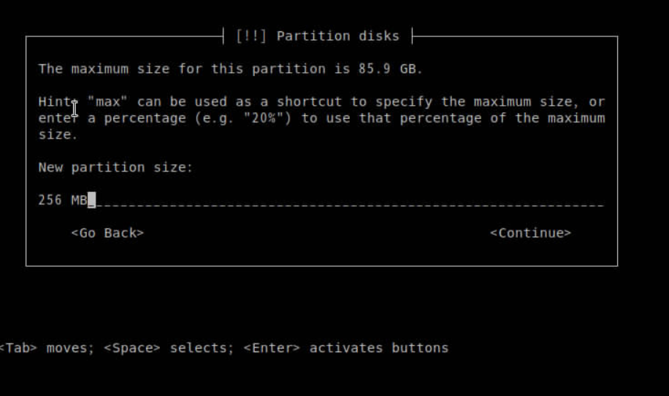This screenshot has width=669, height=396.
Task: Click the "MB" unit in the field
Action: [x=79, y=200]
